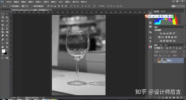Screen dimensions: 186x100
Task: Select the Gradient tool
Action: pos(7,32)
